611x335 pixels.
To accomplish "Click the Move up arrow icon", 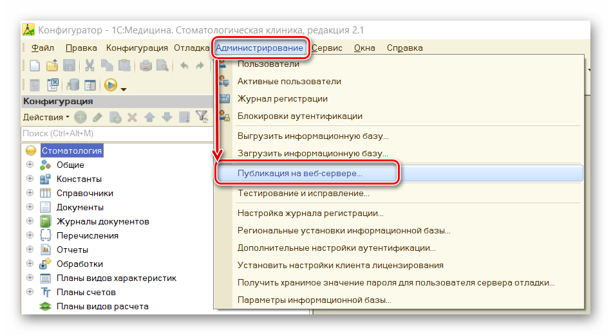I will [149, 117].
